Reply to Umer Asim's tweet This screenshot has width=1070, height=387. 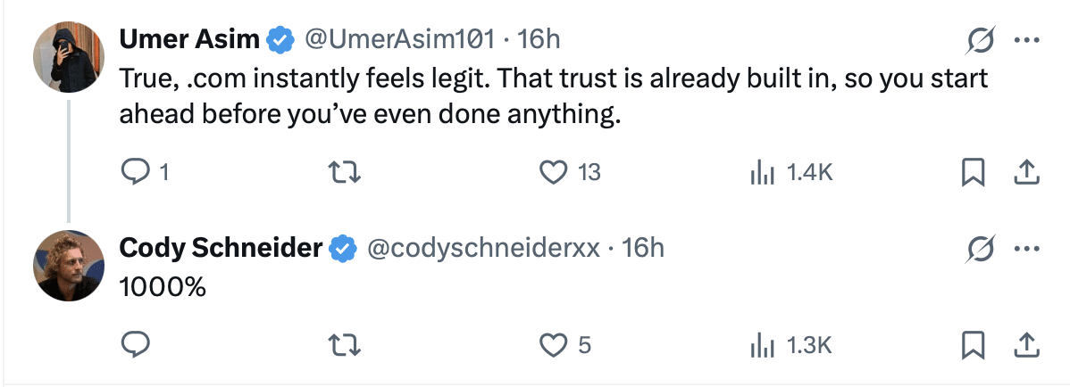click(x=134, y=172)
